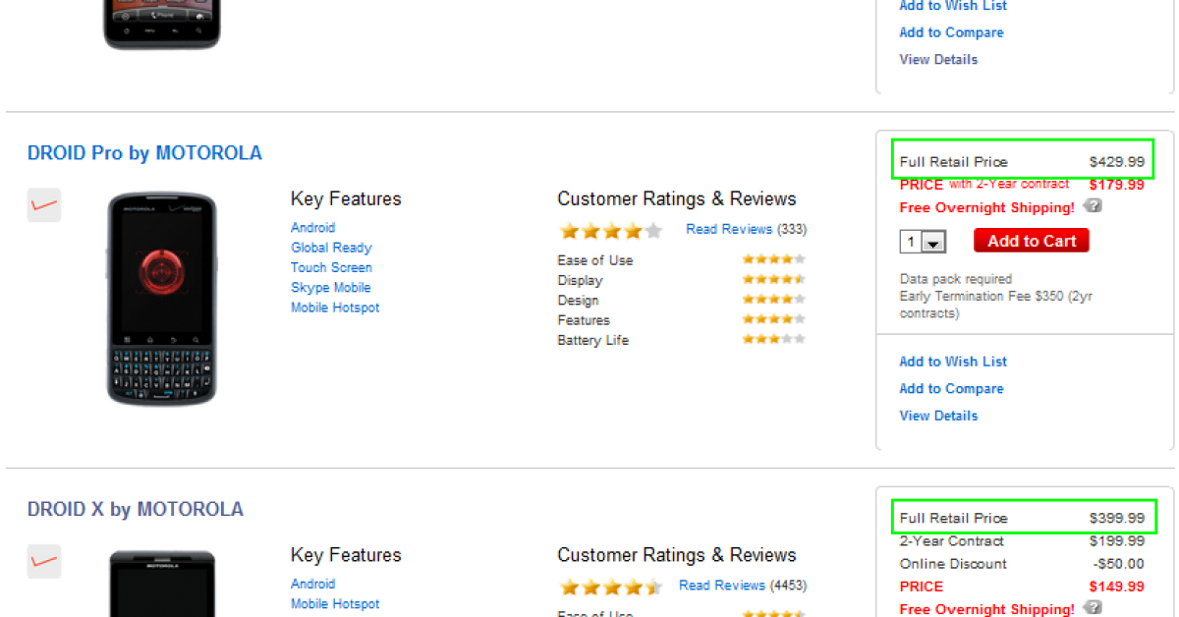The image size is (1179, 617).
Task: Open DROID Pro by MOTOROLA product title
Action: 144,153
